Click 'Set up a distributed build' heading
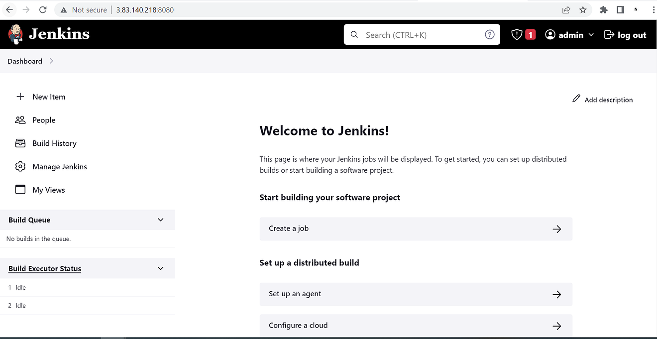Screen dimensions: 657x339 [x=309, y=263]
